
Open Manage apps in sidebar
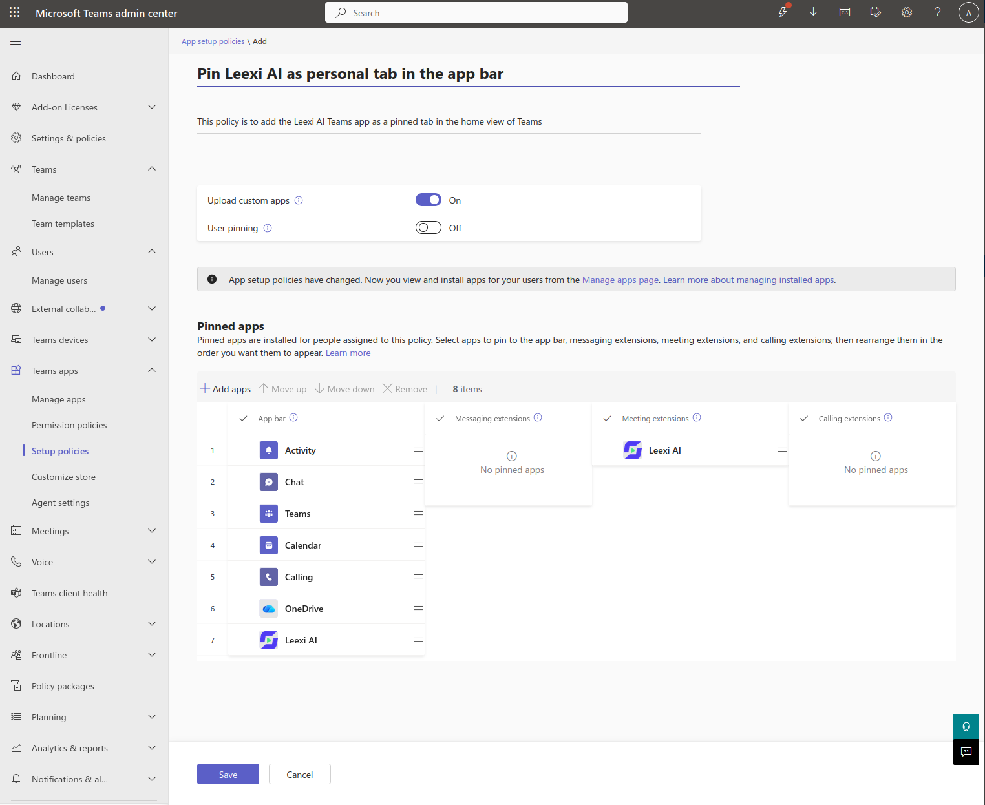pos(59,399)
